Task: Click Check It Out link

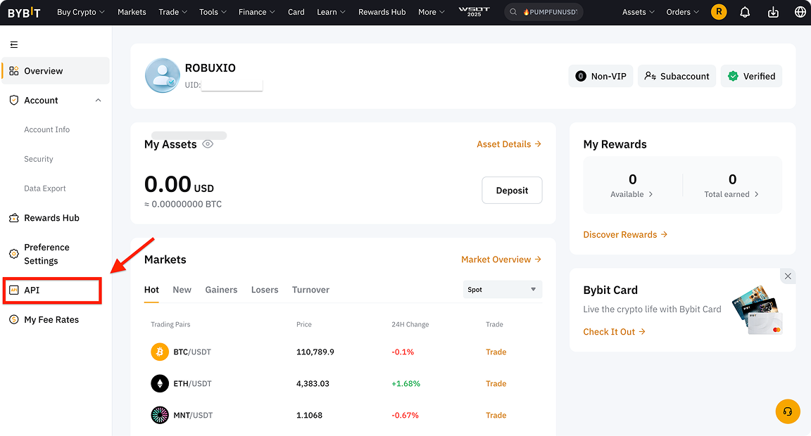Action: [615, 332]
